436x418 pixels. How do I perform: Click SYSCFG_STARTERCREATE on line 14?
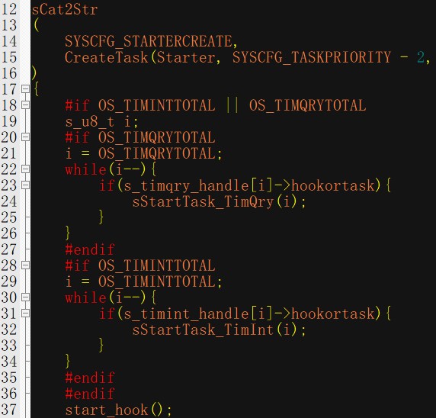[x=149, y=41]
